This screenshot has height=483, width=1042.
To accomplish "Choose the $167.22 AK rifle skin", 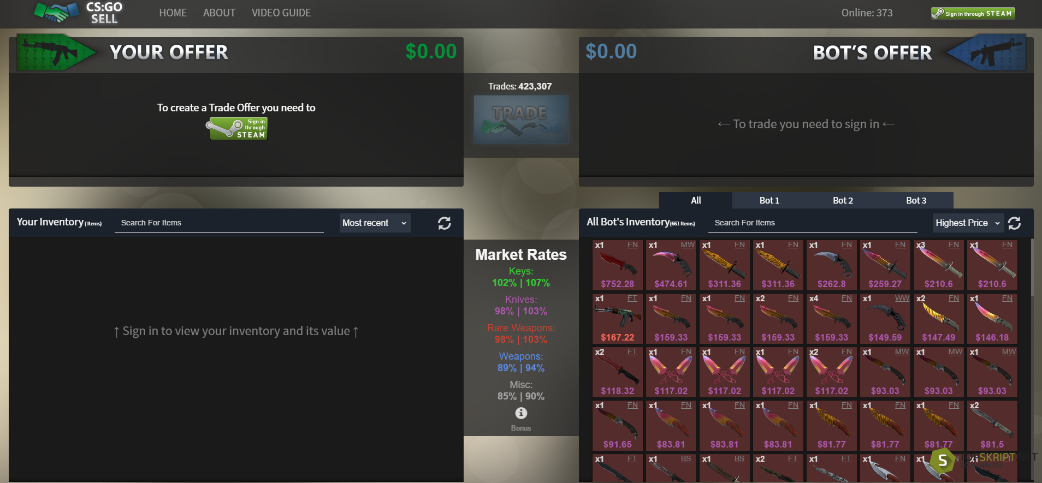I will pyautogui.click(x=617, y=318).
